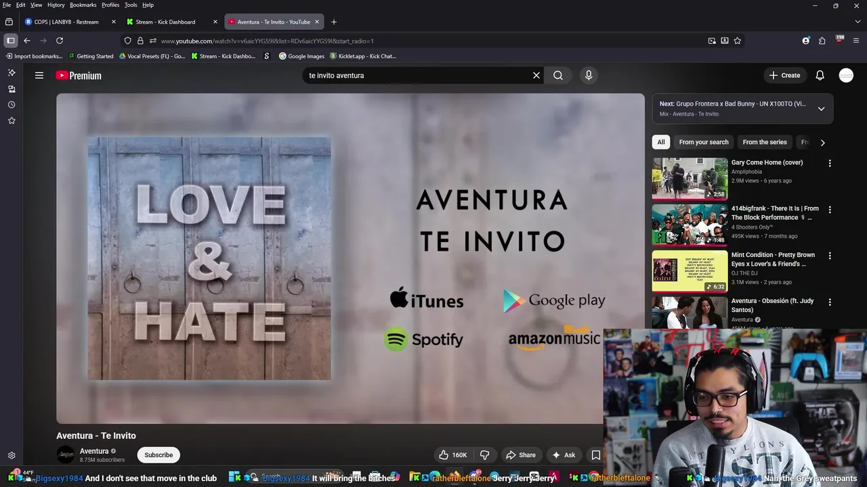The image size is (867, 487).
Task: Go back one page
Action: click(x=27, y=41)
